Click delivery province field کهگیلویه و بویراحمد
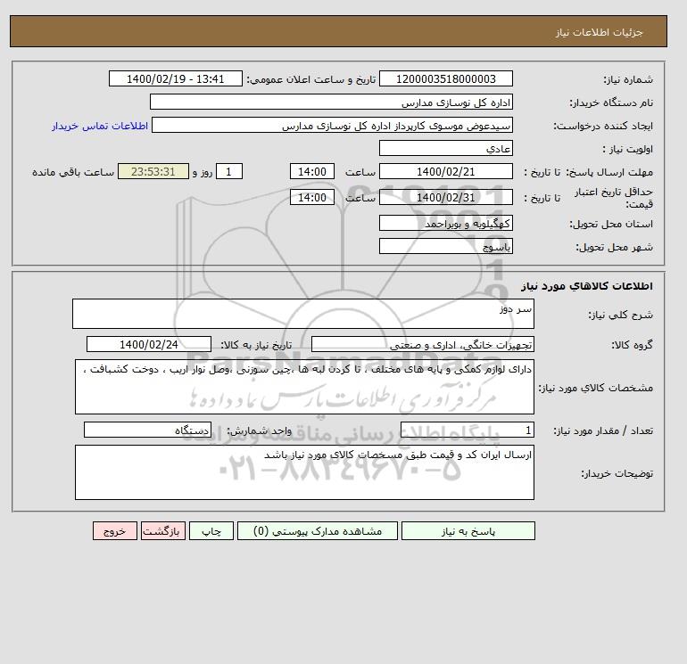Screen dimensions: 687x664 pos(445,223)
